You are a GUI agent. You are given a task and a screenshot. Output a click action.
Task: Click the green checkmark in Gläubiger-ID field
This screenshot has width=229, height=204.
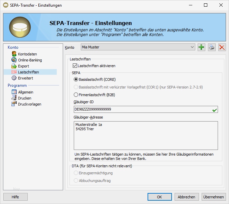click(x=214, y=110)
